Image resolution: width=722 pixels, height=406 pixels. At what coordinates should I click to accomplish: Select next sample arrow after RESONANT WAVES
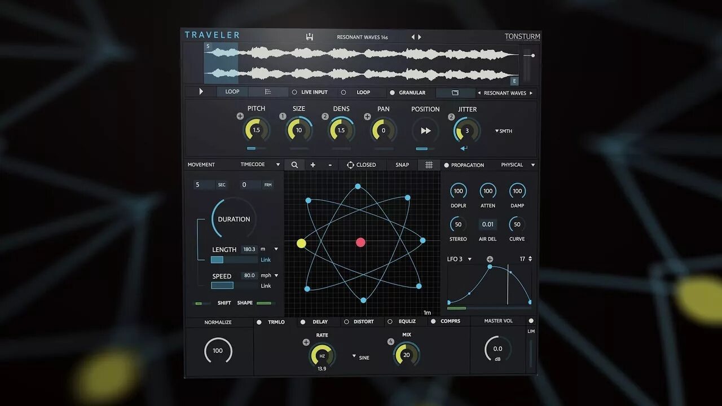pos(531,93)
